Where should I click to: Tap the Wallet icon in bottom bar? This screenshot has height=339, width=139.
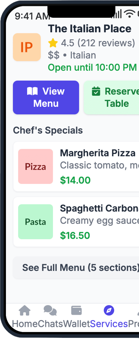point(76,310)
